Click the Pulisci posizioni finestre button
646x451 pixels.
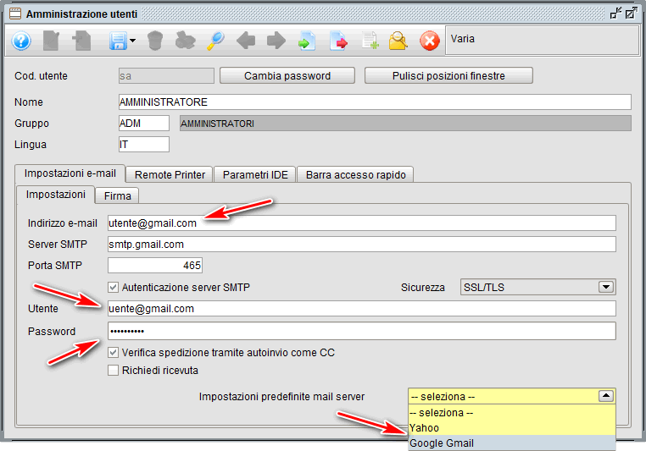[448, 75]
